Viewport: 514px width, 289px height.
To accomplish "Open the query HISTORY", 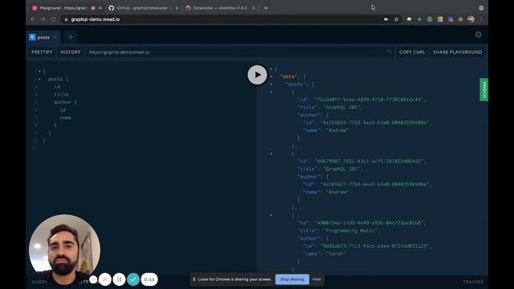I will tap(71, 52).
